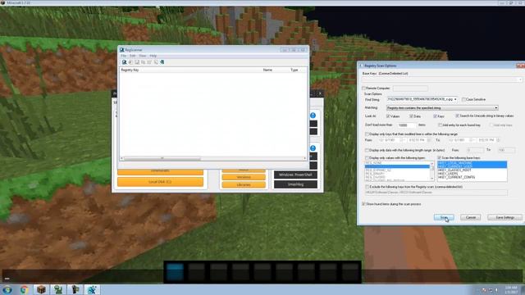This screenshot has width=525, height=295.
Task: Uncheck the Keys checkbox under Look At
Action: 435,116
